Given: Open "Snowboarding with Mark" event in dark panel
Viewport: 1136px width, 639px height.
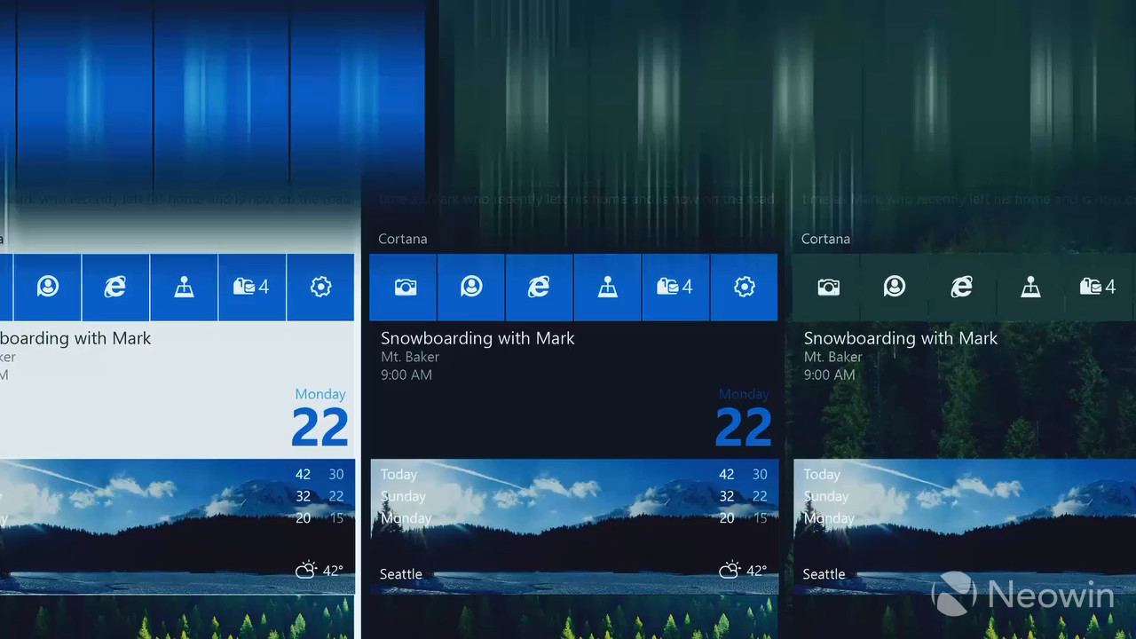Looking at the screenshot, I should [x=477, y=339].
